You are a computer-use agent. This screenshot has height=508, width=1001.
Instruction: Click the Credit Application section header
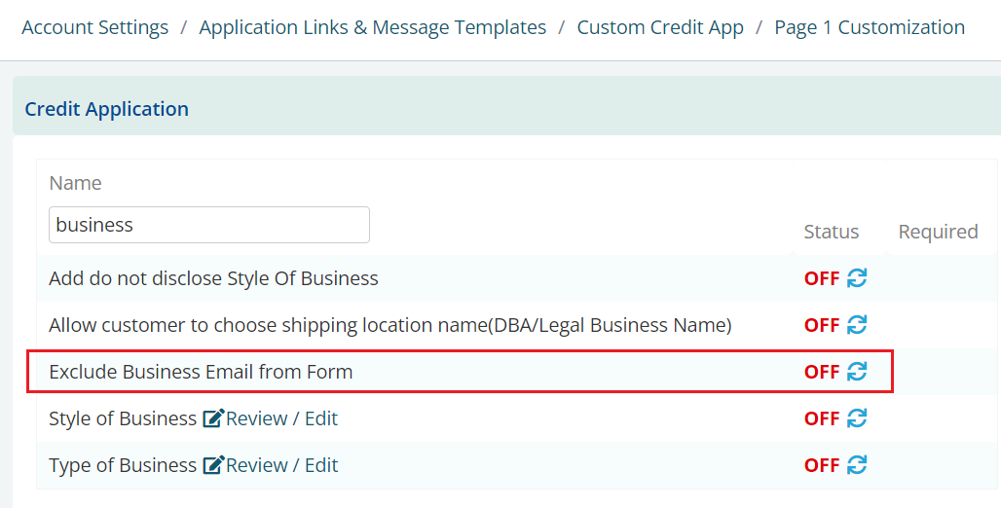pyautogui.click(x=106, y=109)
